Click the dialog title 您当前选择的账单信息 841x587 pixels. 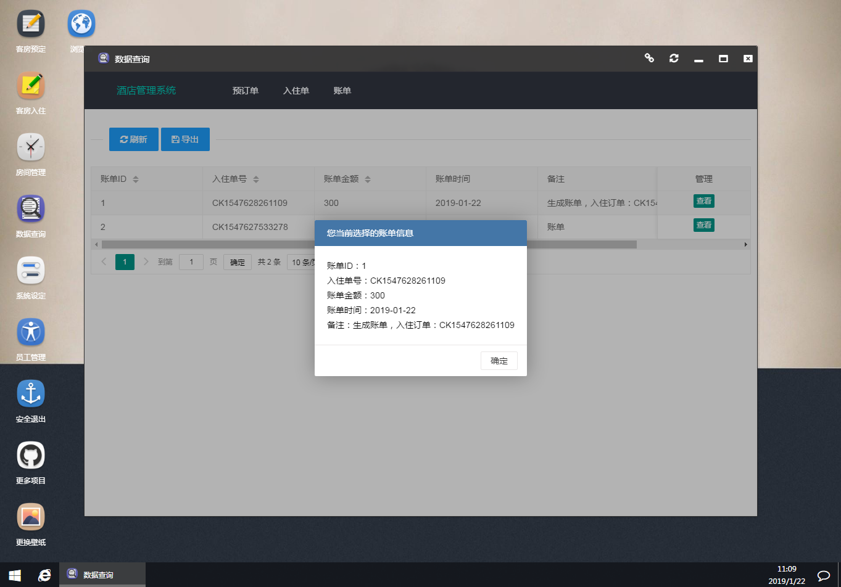tap(370, 233)
